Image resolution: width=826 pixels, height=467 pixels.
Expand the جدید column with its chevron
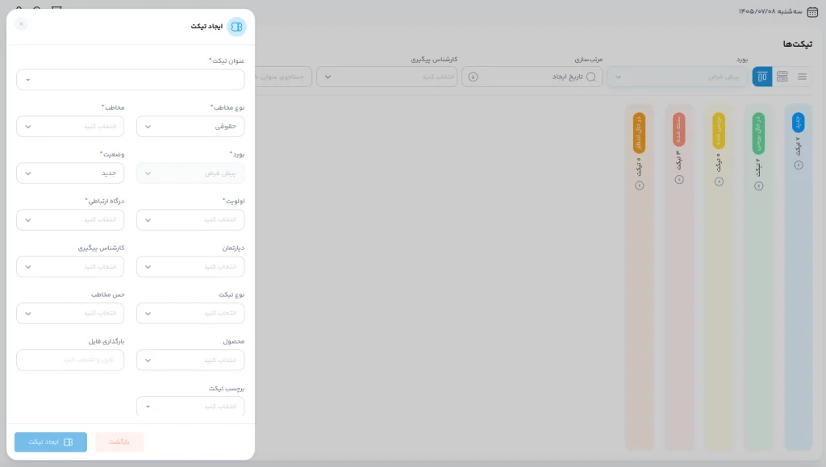click(x=799, y=165)
